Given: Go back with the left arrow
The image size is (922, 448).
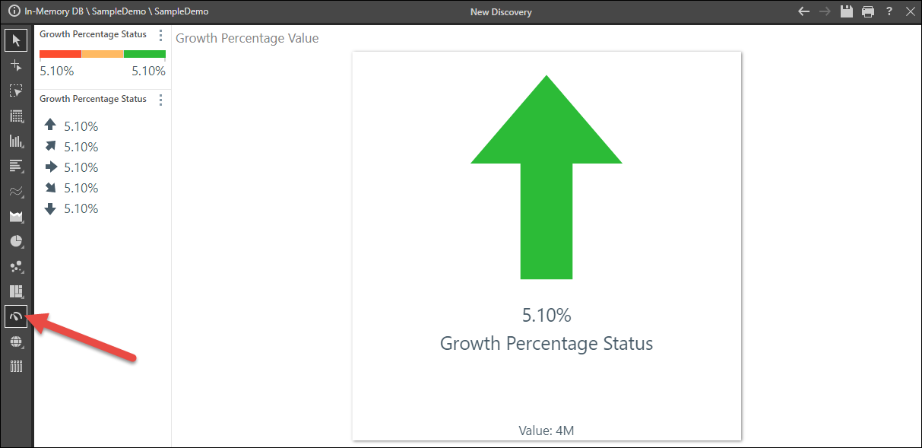Looking at the screenshot, I should tap(804, 11).
